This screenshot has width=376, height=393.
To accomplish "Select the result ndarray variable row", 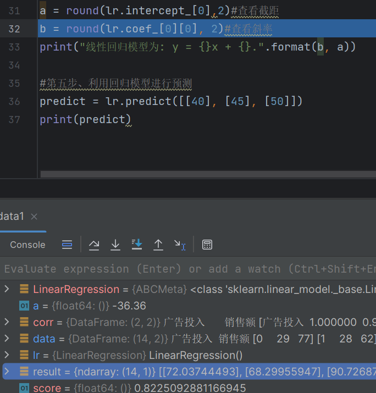I will pyautogui.click(x=188, y=371).
